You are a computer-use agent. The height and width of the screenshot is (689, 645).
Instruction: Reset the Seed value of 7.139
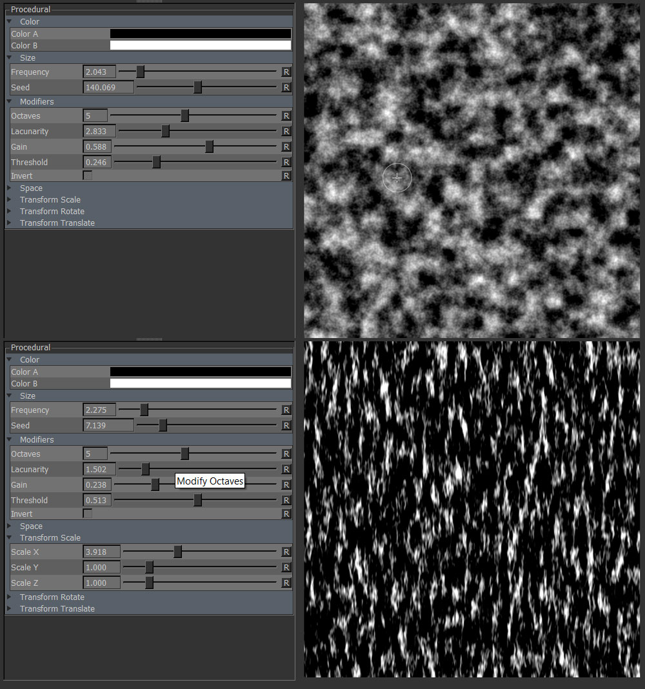(x=286, y=426)
